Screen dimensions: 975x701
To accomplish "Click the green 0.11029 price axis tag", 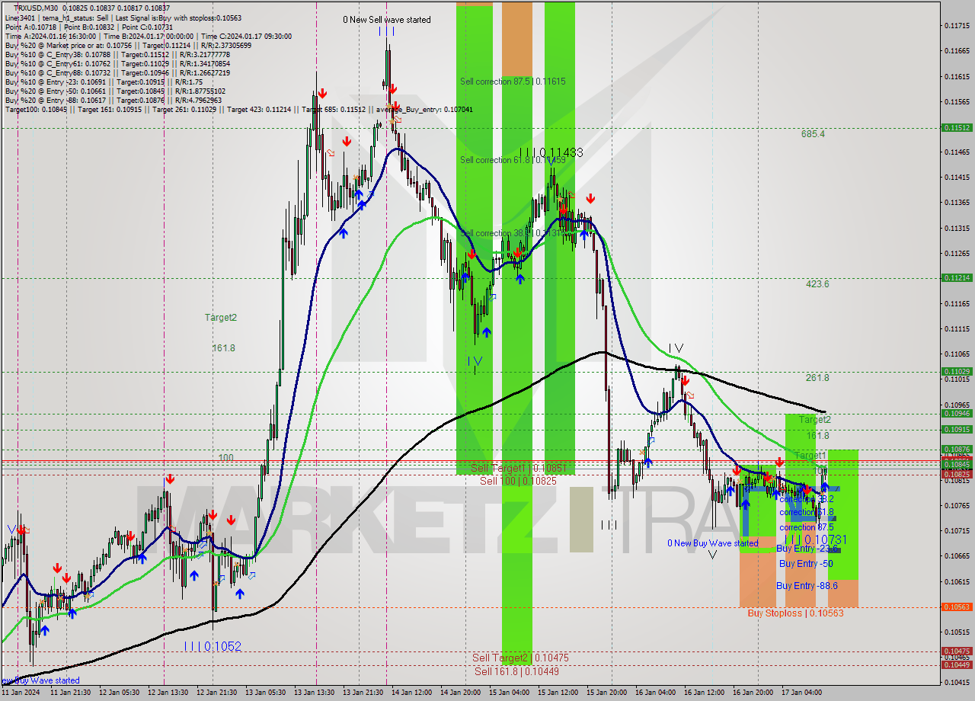I will [957, 371].
